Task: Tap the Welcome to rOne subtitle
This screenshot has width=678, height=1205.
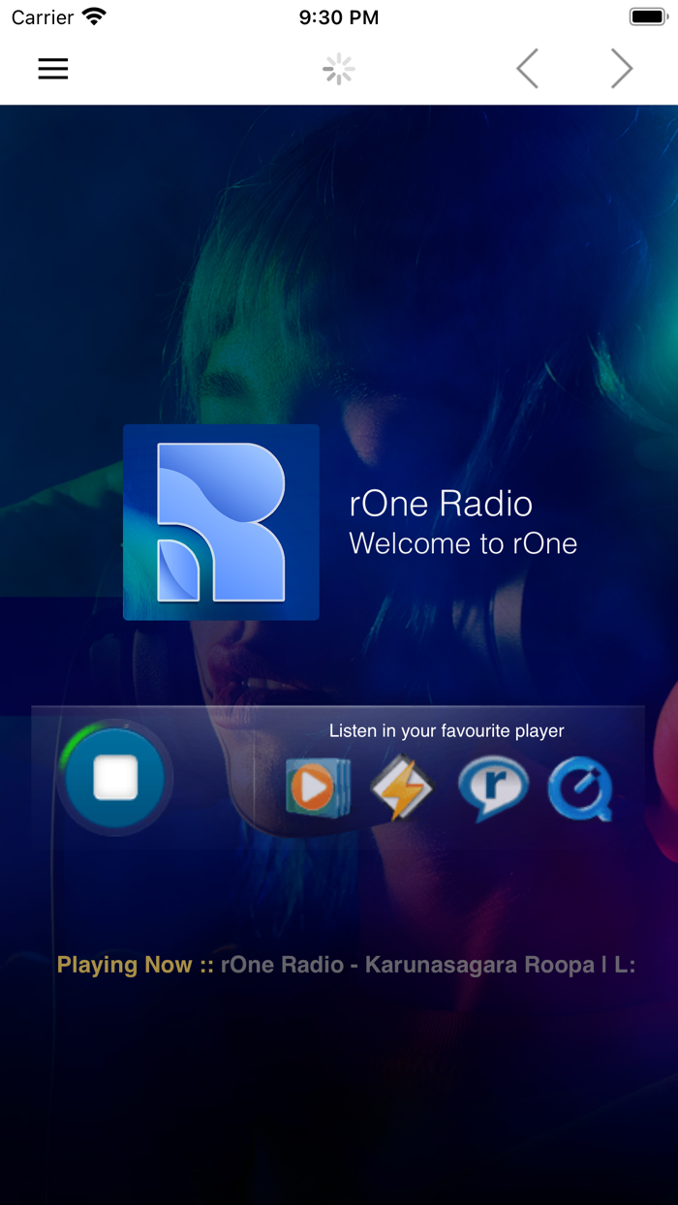Action: 463,543
